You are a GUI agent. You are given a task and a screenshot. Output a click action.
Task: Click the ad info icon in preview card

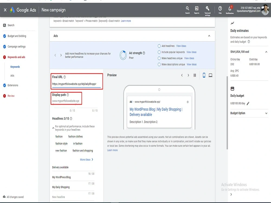[188, 102]
